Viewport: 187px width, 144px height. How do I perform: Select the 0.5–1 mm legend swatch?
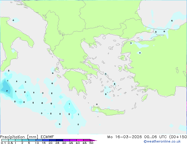pyautogui.click(x=12, y=140)
